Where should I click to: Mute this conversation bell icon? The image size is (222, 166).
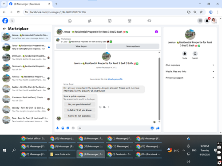[x=185, y=54]
